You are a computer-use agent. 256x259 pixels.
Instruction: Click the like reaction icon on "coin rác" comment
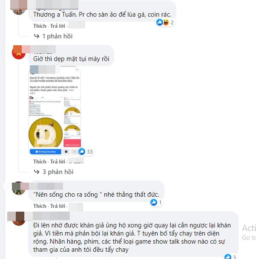click(160, 22)
